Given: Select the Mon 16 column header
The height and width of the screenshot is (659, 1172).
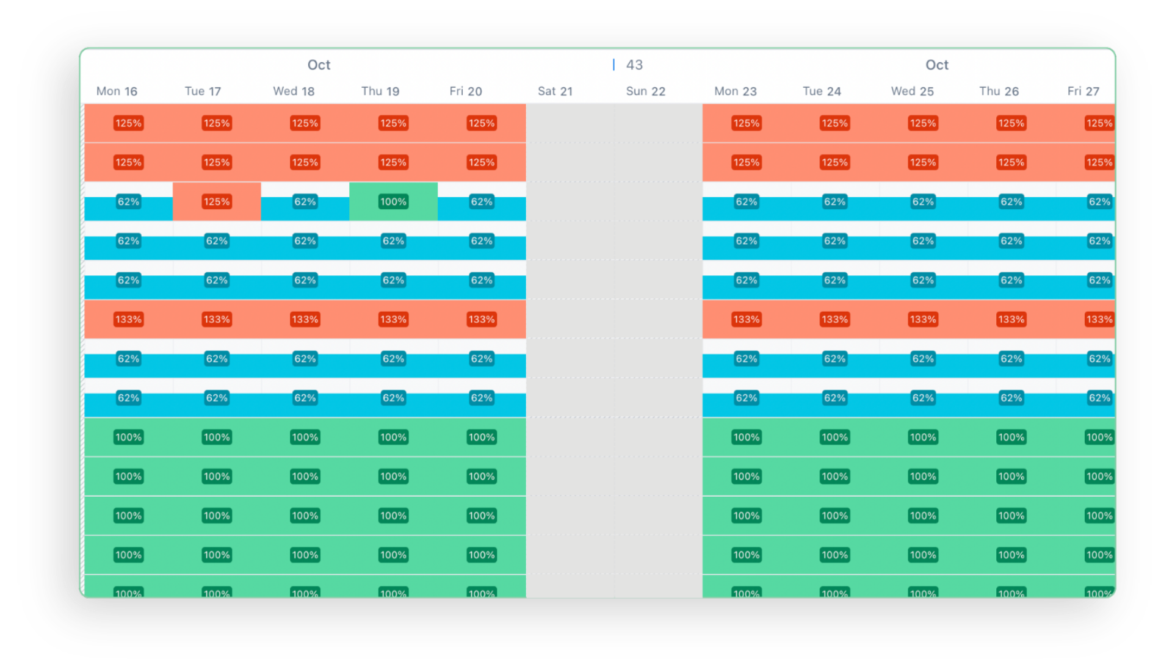Looking at the screenshot, I should click(x=117, y=91).
